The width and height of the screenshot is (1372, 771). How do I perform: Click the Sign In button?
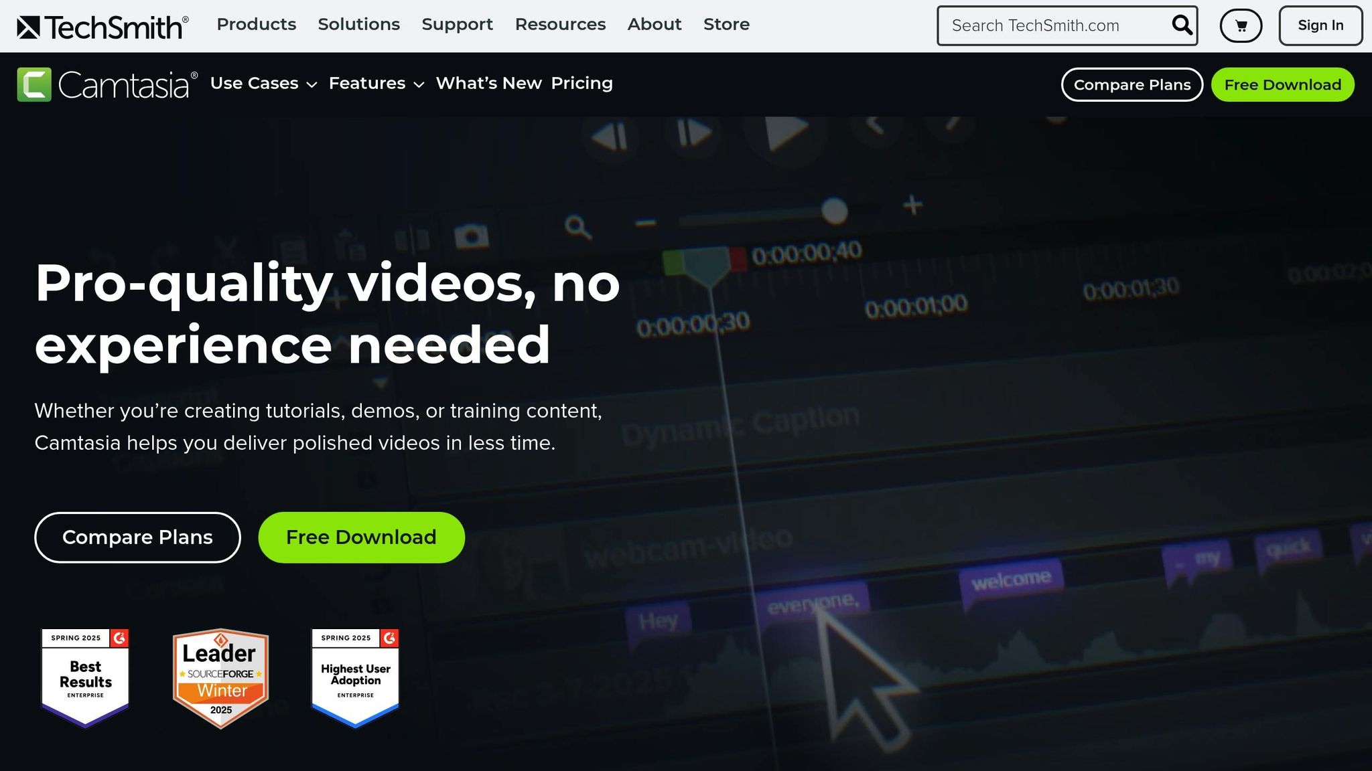coord(1320,25)
